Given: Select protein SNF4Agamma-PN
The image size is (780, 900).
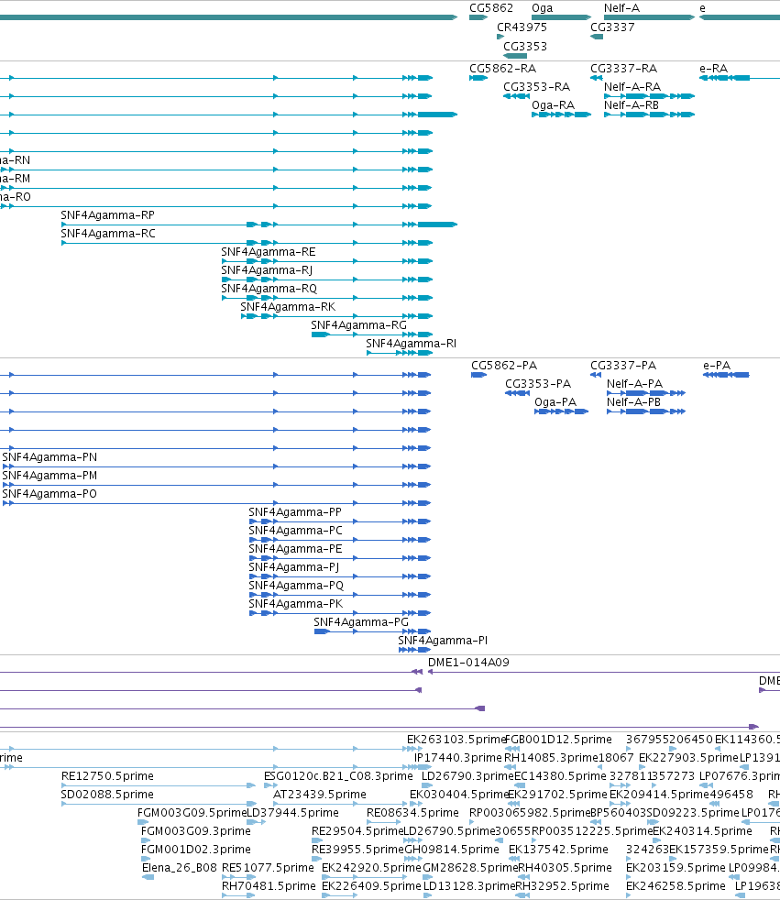Looking at the screenshot, I should click(49, 457).
